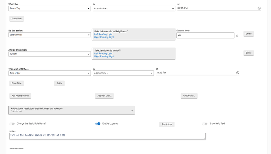Open the clock picker for the 10:30 PM time

tap(238, 73)
